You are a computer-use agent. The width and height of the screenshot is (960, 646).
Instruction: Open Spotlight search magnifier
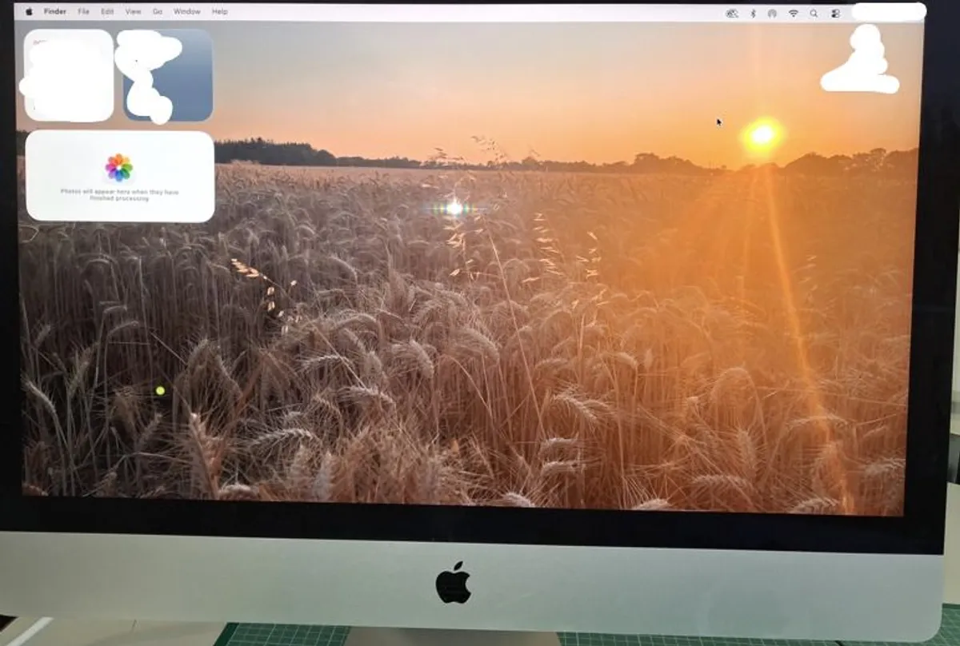click(x=814, y=13)
